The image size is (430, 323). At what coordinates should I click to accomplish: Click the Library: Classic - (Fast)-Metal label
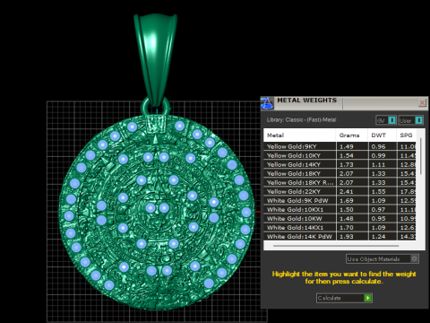[x=301, y=120]
